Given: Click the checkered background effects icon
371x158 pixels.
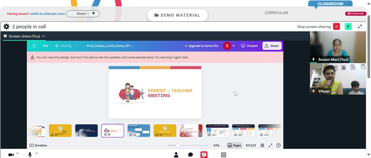Looking at the screenshot, I should tap(223, 155).
